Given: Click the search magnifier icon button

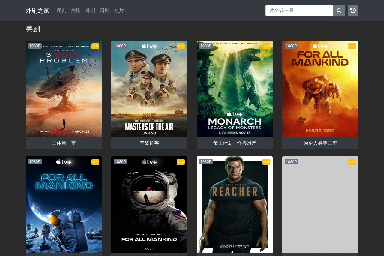Looking at the screenshot, I should click(x=339, y=11).
